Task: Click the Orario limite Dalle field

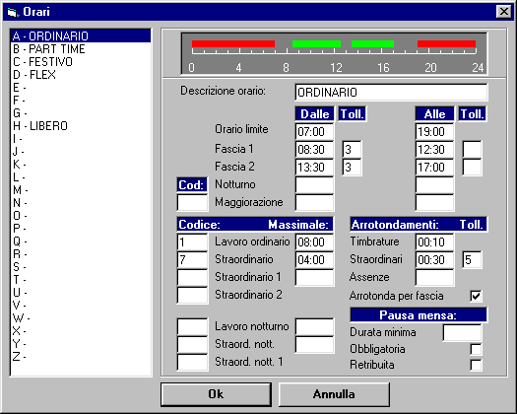Action: click(314, 131)
